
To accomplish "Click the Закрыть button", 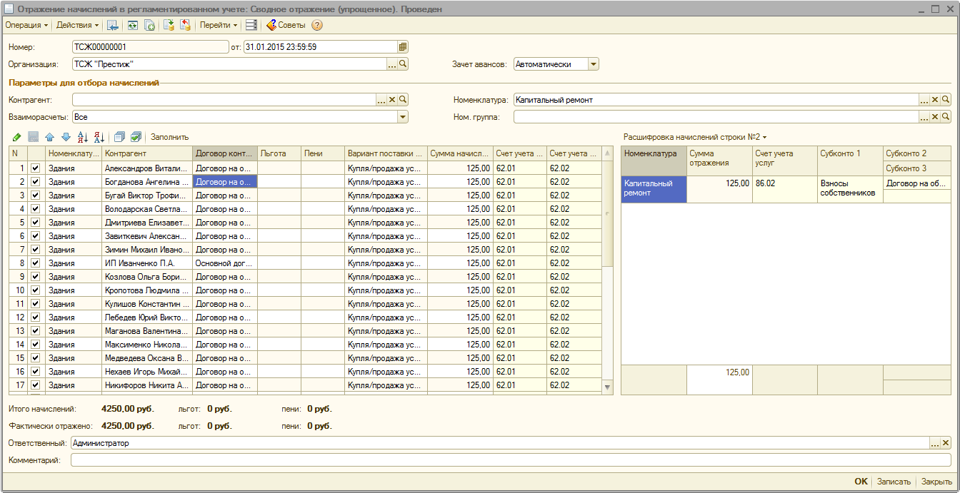I will point(936,482).
